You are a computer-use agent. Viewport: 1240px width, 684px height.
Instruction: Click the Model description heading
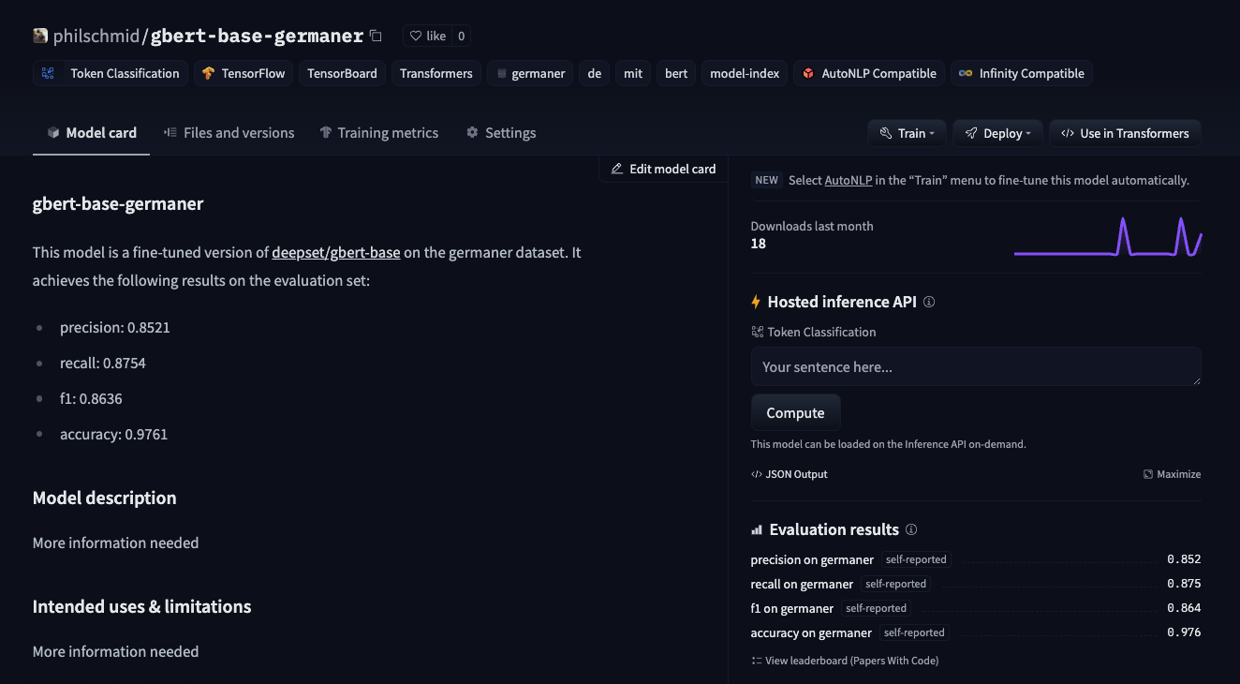[x=104, y=498]
